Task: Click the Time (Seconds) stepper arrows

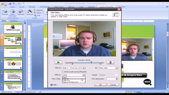Action: (x=117, y=79)
